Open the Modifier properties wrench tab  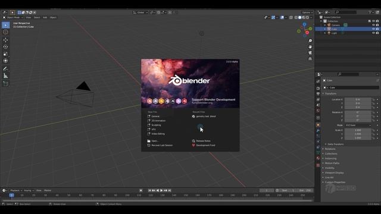[318, 131]
